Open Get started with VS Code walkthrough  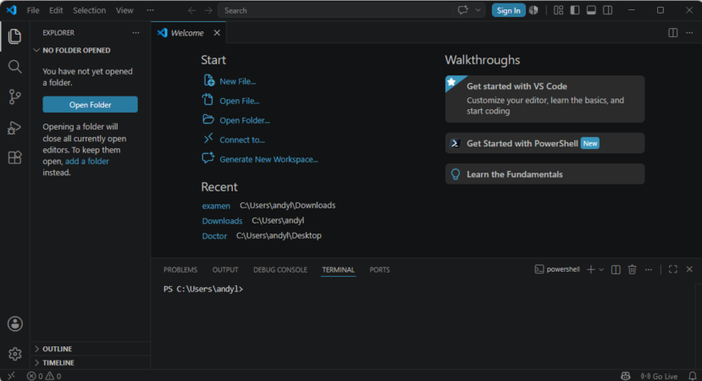544,99
